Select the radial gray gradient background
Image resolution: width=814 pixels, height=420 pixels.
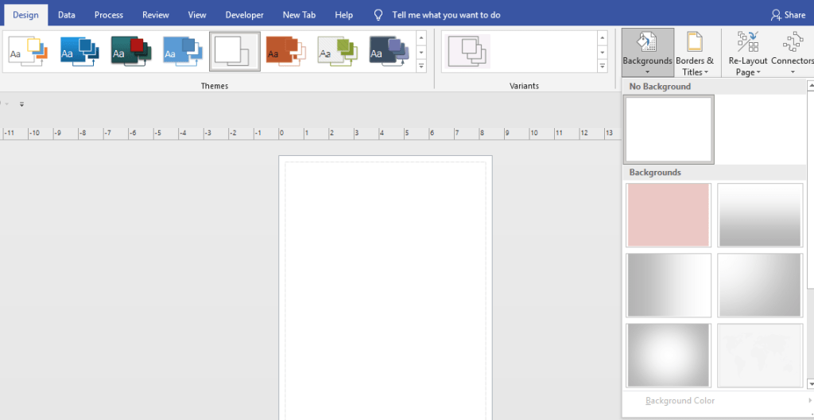(668, 355)
